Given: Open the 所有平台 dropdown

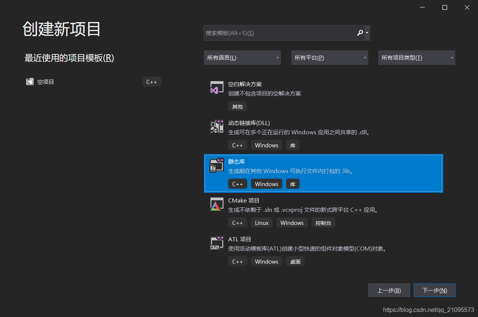Looking at the screenshot, I should 329,57.
